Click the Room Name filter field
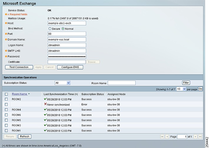 coord(122,83)
